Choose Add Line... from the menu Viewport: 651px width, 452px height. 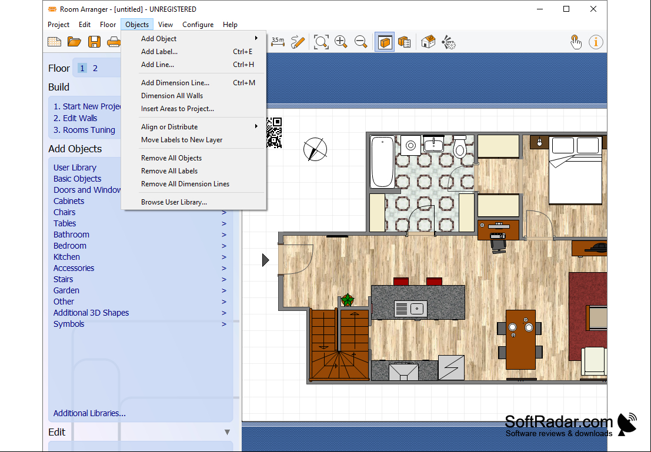click(x=194, y=64)
